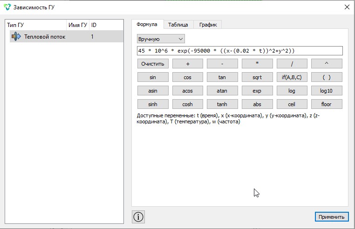355x229 pixels.
Task: Click inside the formula input field
Action: coord(240,51)
